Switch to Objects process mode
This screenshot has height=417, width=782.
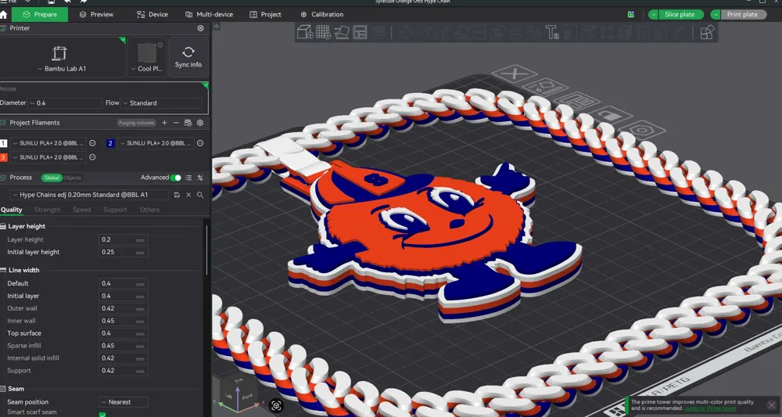72,178
